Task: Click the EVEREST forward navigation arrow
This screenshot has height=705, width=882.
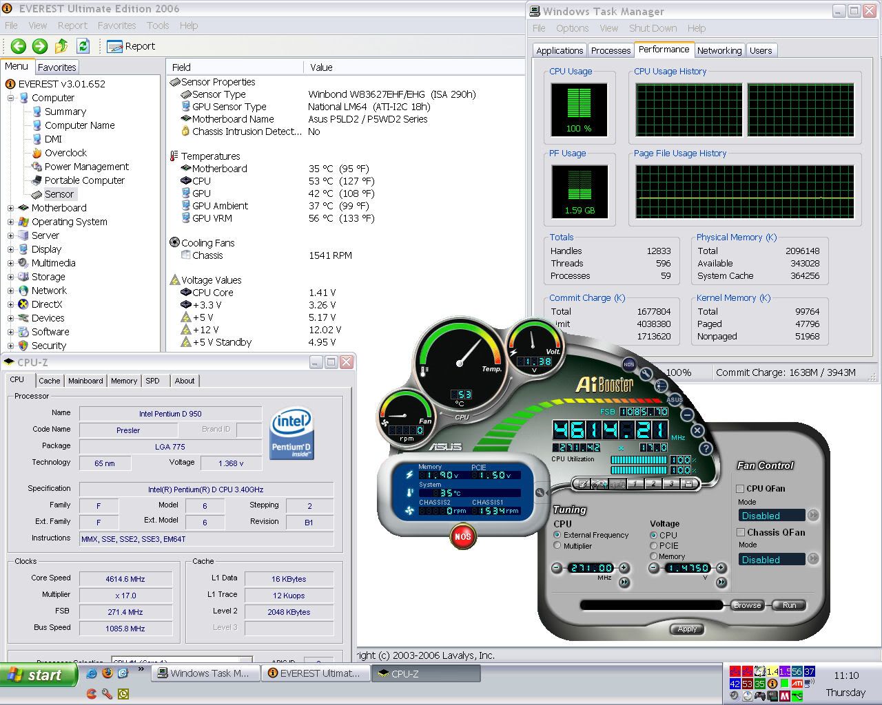Action: tap(40, 46)
